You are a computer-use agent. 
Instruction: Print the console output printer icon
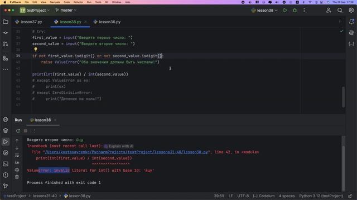click(x=17, y=169)
